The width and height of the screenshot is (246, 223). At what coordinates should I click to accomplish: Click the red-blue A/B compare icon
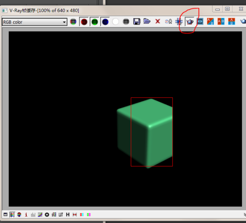click(210, 21)
